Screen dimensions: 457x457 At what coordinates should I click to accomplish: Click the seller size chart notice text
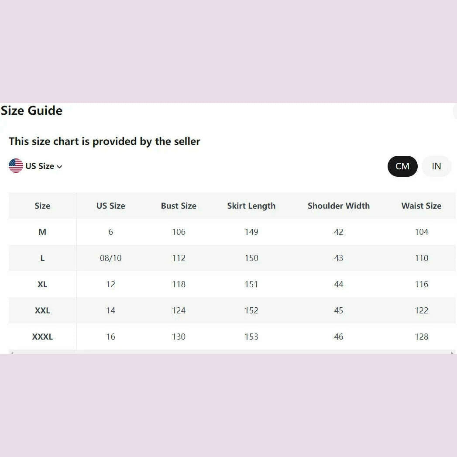pos(104,141)
